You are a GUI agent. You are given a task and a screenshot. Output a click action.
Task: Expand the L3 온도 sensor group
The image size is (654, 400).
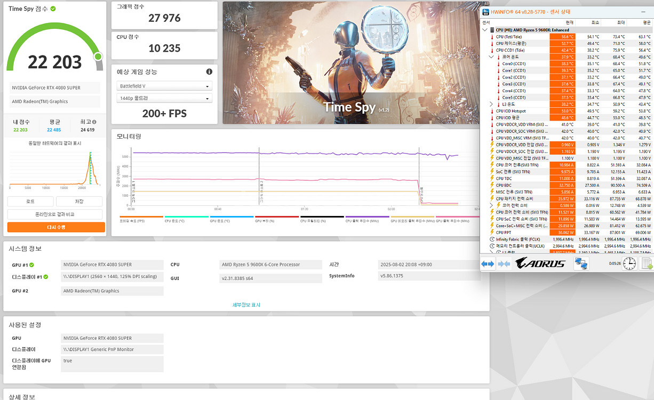(491, 104)
